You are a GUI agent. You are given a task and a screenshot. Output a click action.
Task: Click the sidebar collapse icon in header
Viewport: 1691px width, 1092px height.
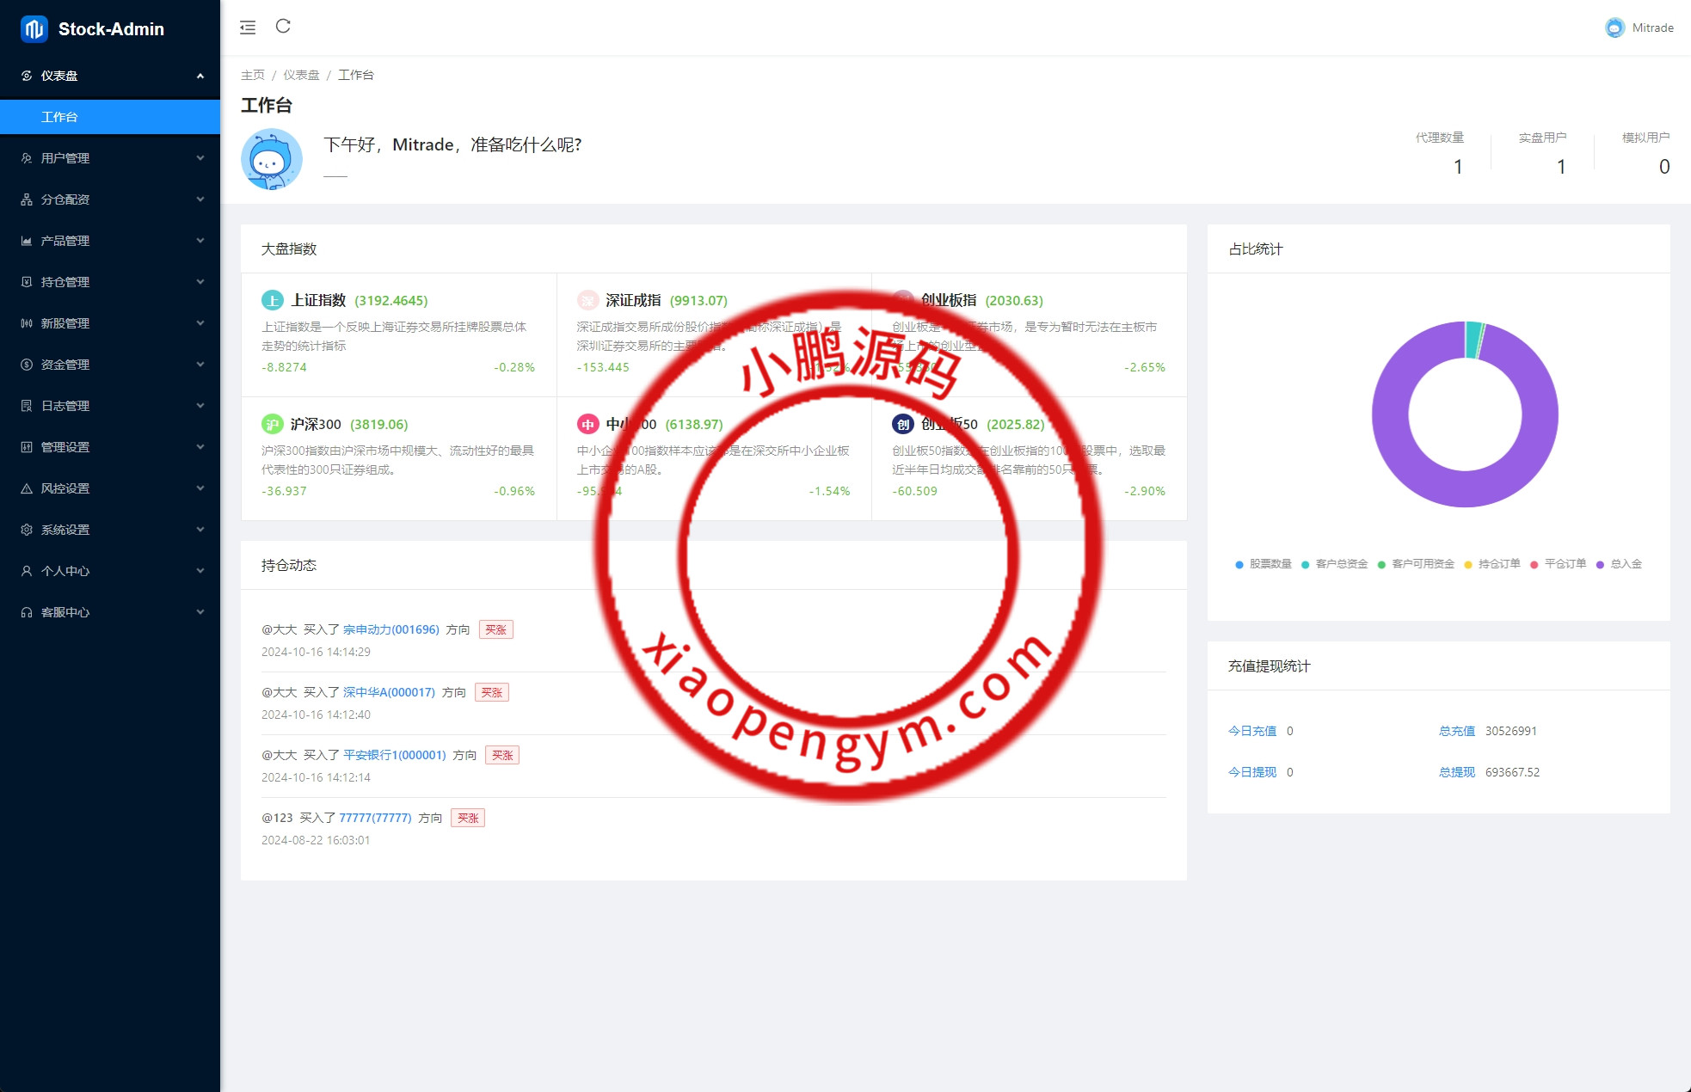tap(248, 28)
